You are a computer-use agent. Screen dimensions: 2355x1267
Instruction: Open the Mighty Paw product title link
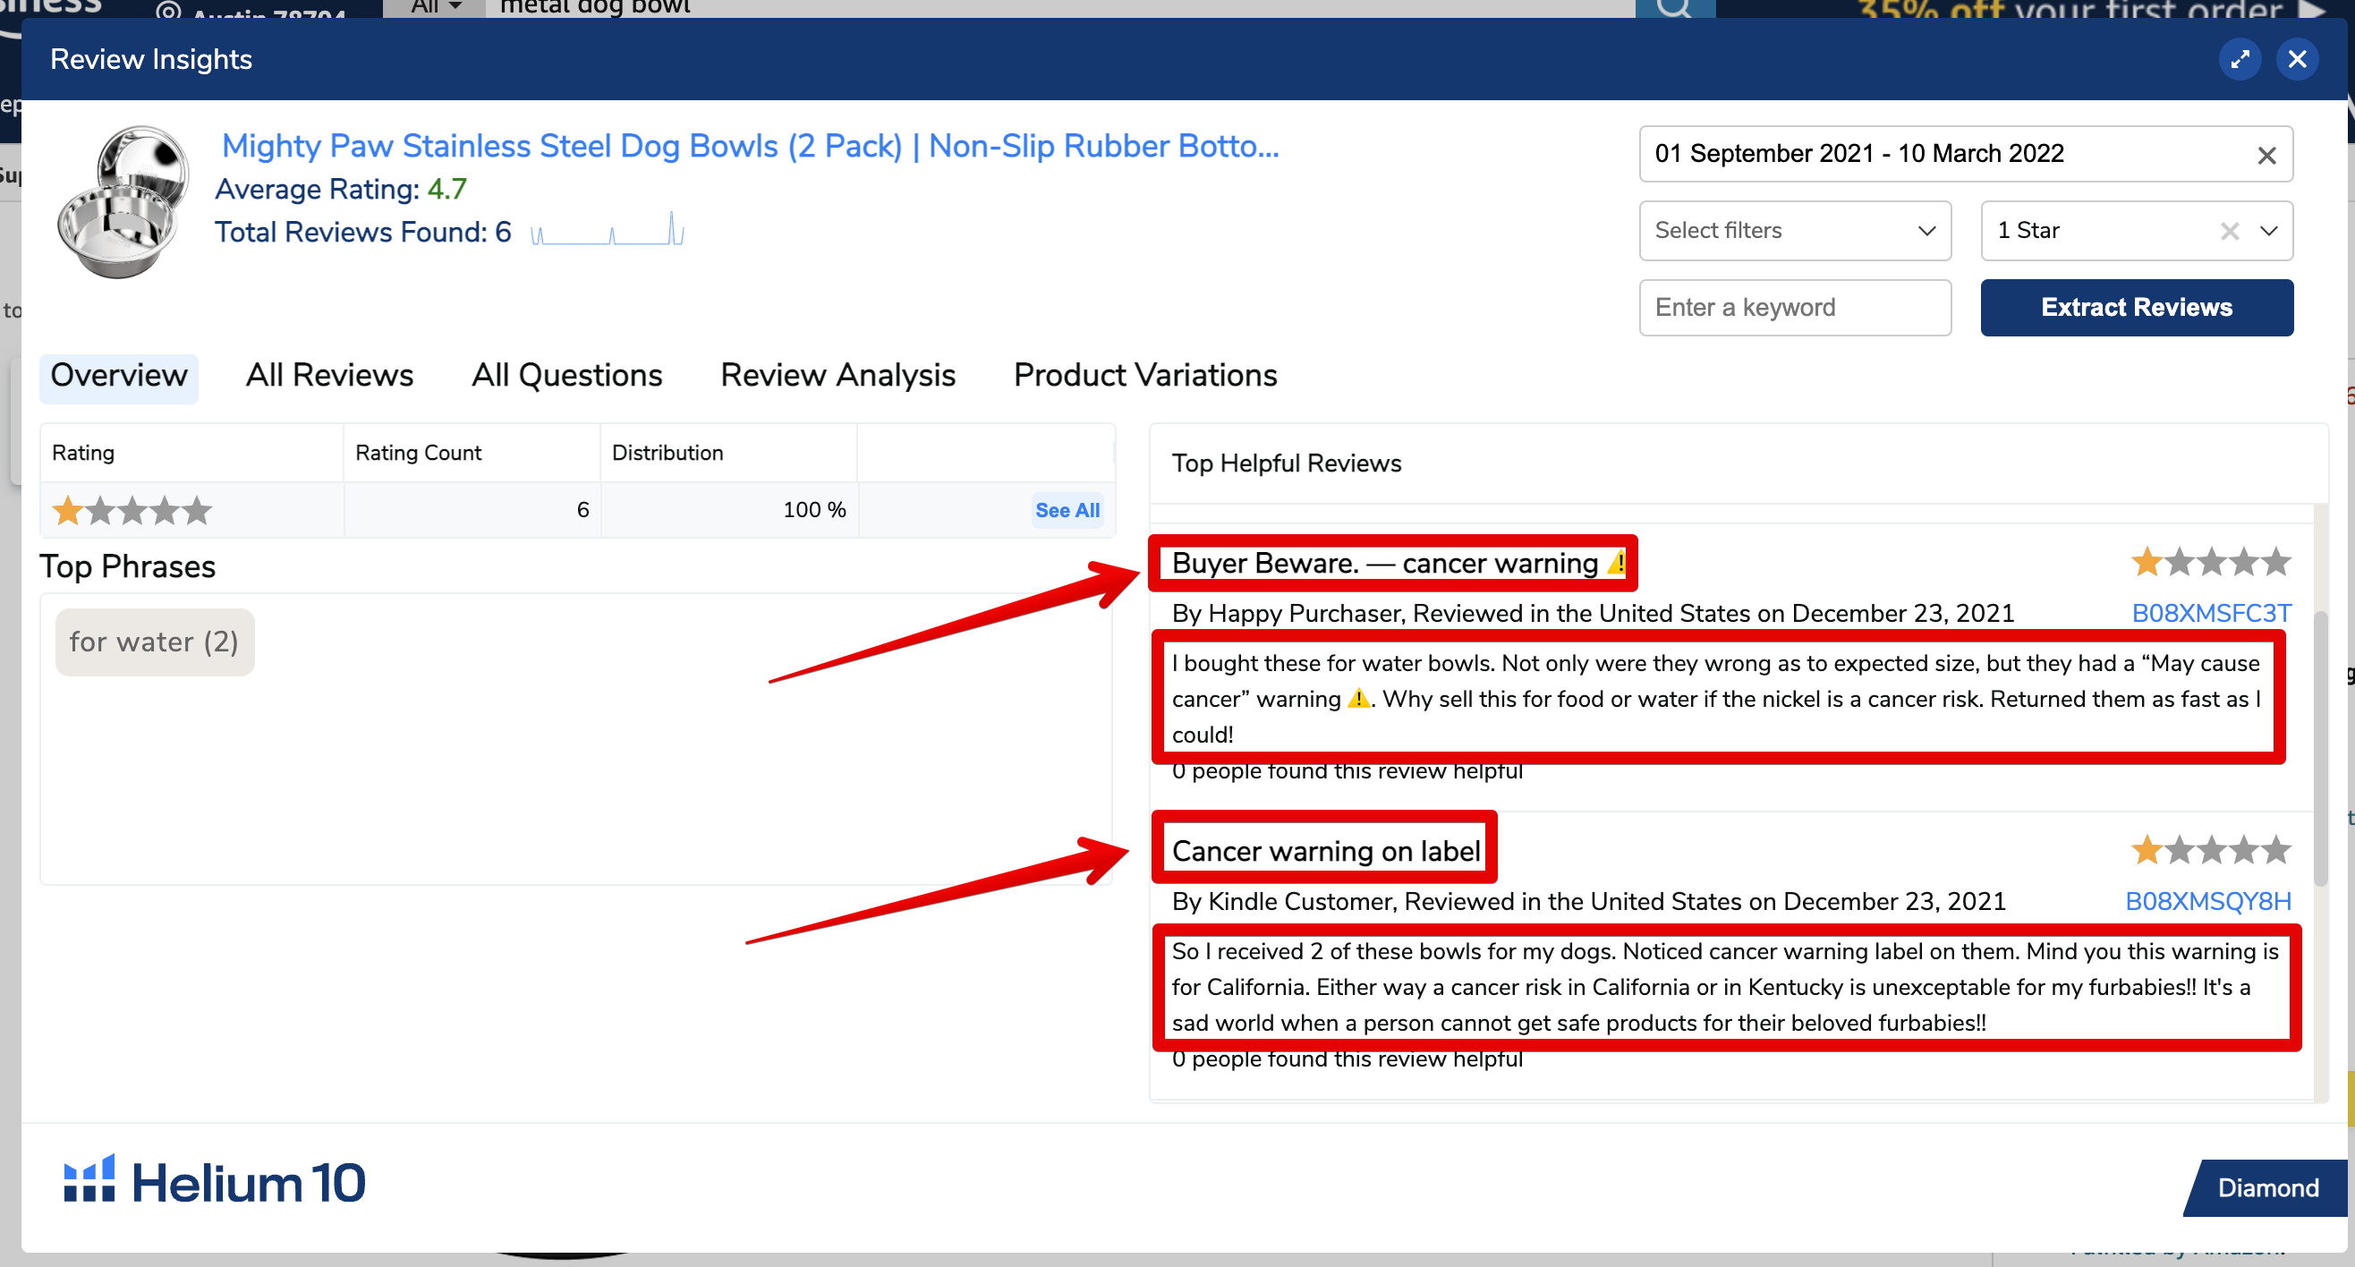750,146
